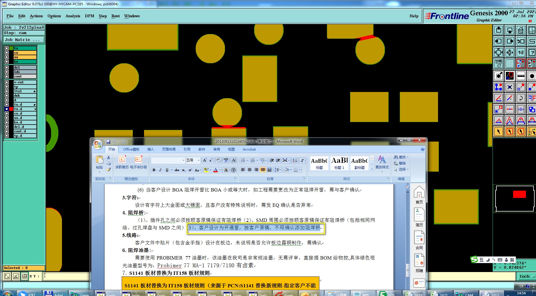Click the red color swatch beside ts.d
The image size is (536, 296).
click(x=11, y=109)
